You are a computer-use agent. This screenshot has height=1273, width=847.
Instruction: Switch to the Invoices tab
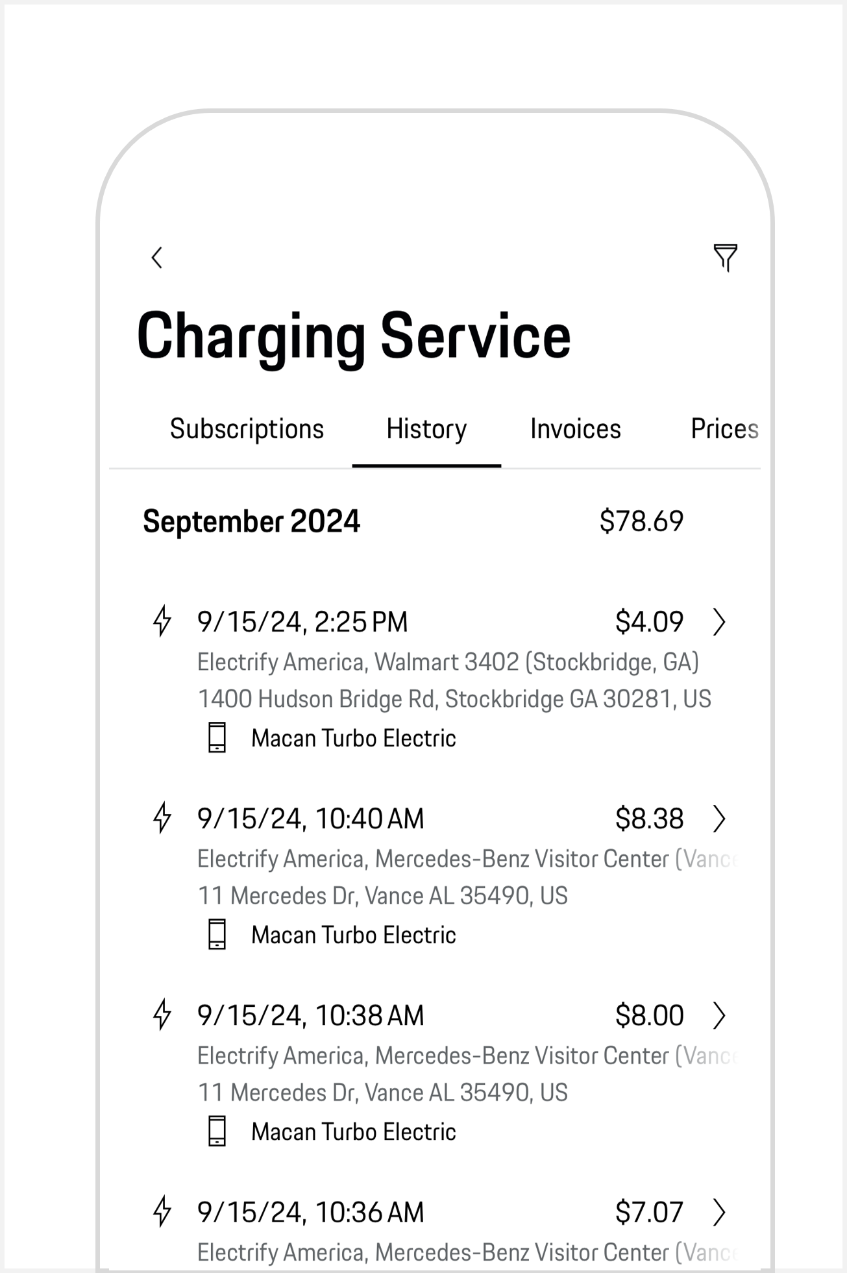[x=575, y=429]
